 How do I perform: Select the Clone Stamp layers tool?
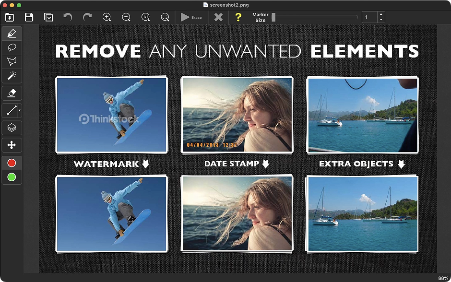click(x=12, y=128)
